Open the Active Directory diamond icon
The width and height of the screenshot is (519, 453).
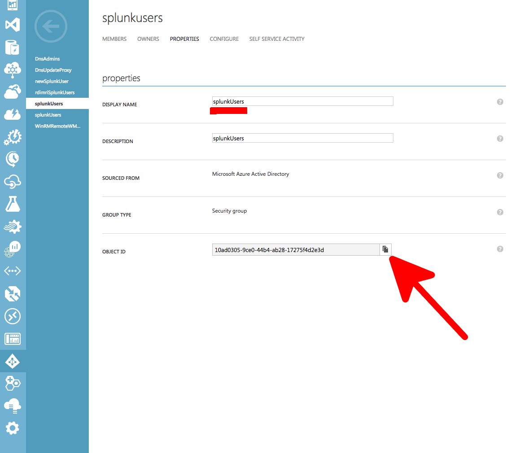[x=13, y=362]
